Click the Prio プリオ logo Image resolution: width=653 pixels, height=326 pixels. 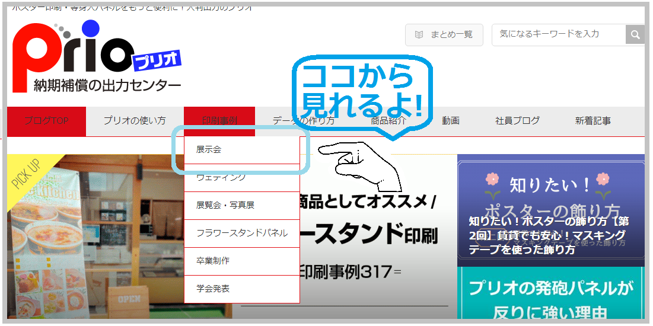pos(97,56)
